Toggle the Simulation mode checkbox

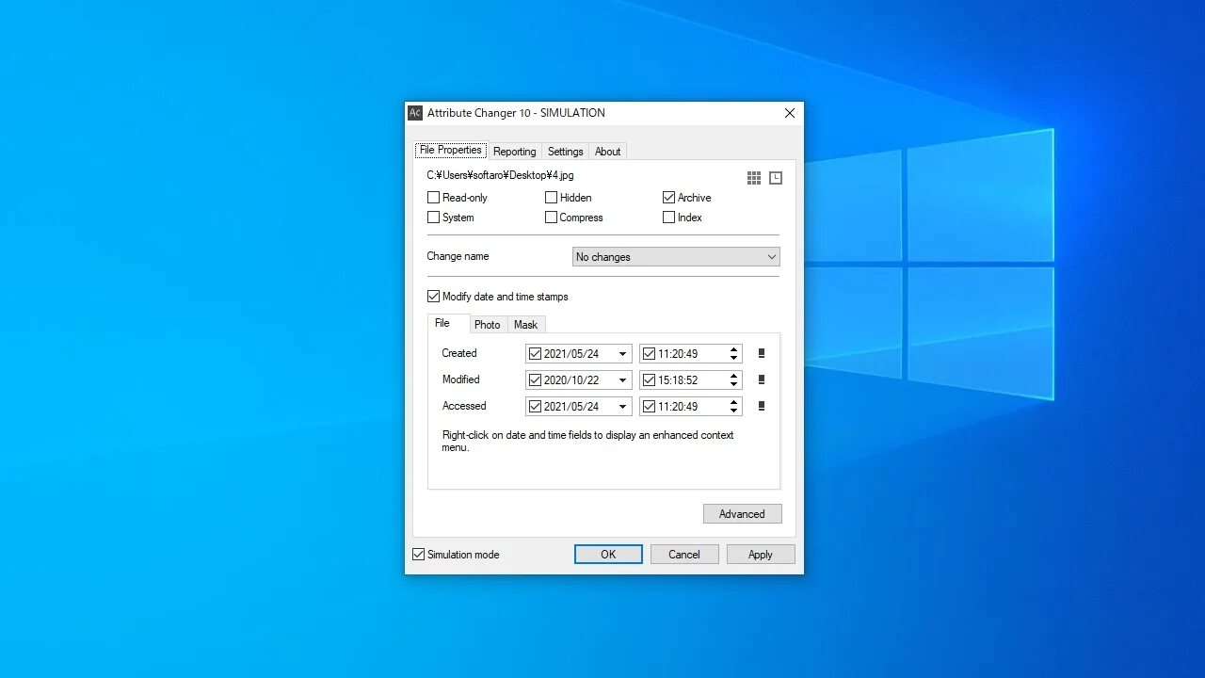point(418,555)
